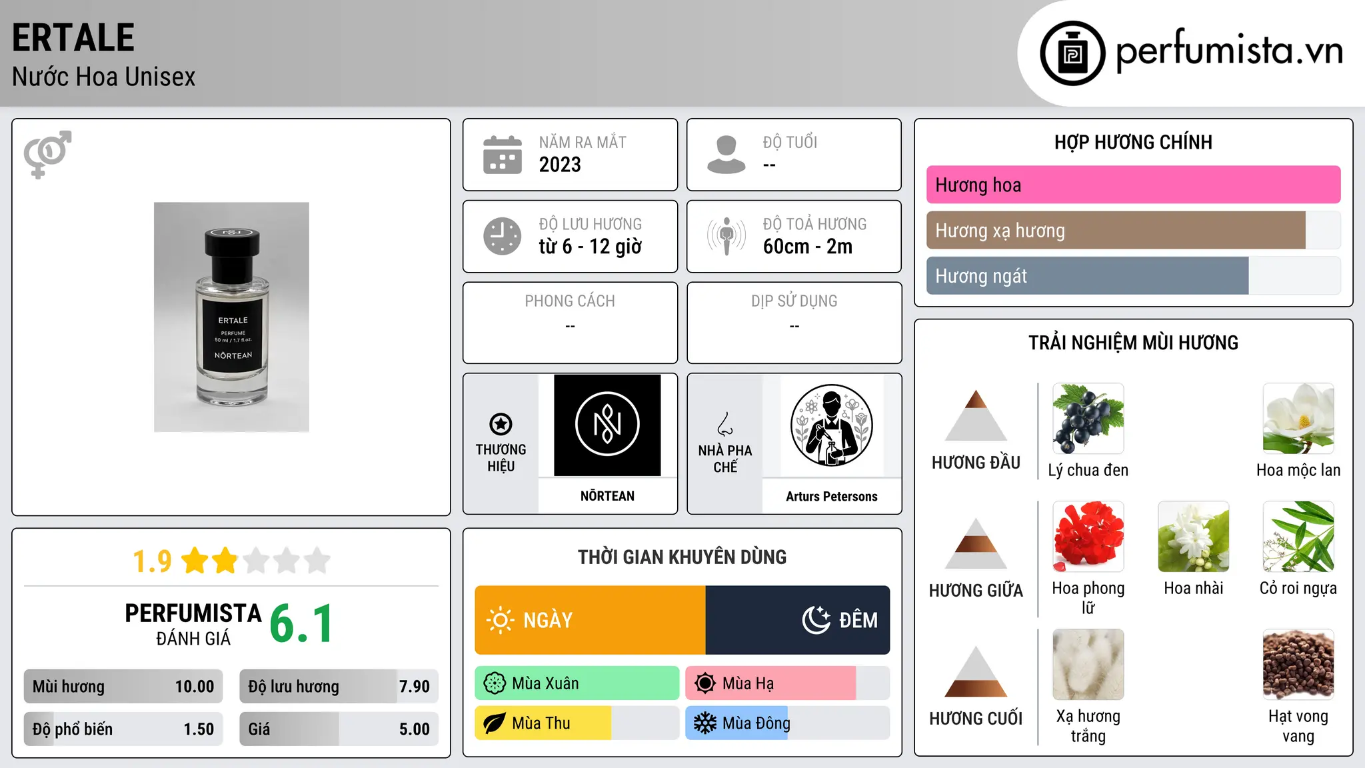Click the yellow Mùa Thu season bar
This screenshot has width=1365, height=768.
(x=543, y=723)
